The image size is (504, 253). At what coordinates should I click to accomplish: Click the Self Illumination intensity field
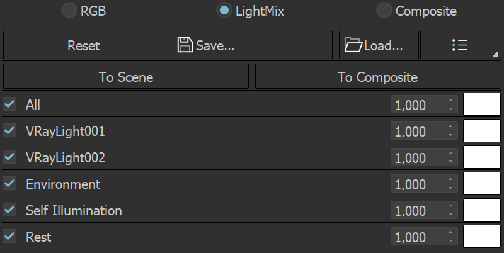416,211
